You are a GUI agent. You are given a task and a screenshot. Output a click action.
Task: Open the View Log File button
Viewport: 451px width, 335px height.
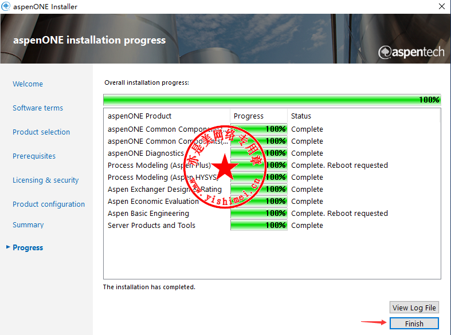[414, 308]
